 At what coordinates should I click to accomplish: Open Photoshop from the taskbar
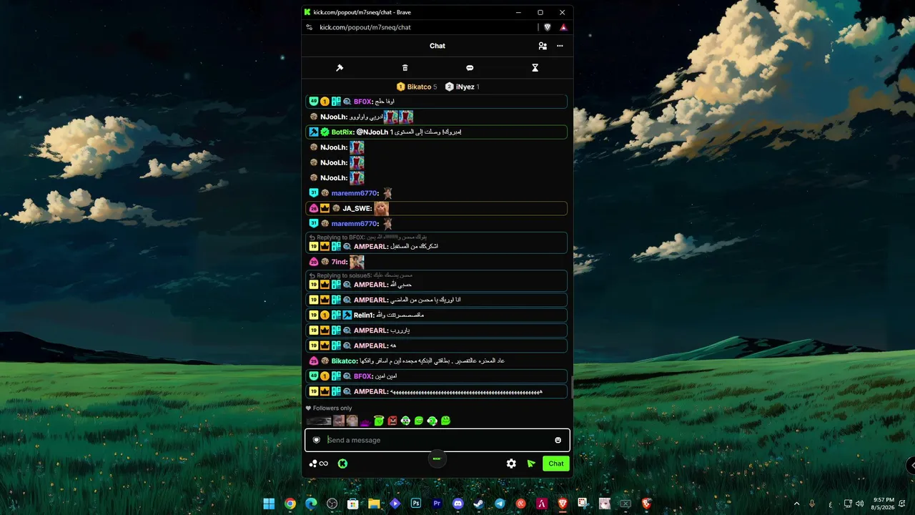tap(416, 504)
